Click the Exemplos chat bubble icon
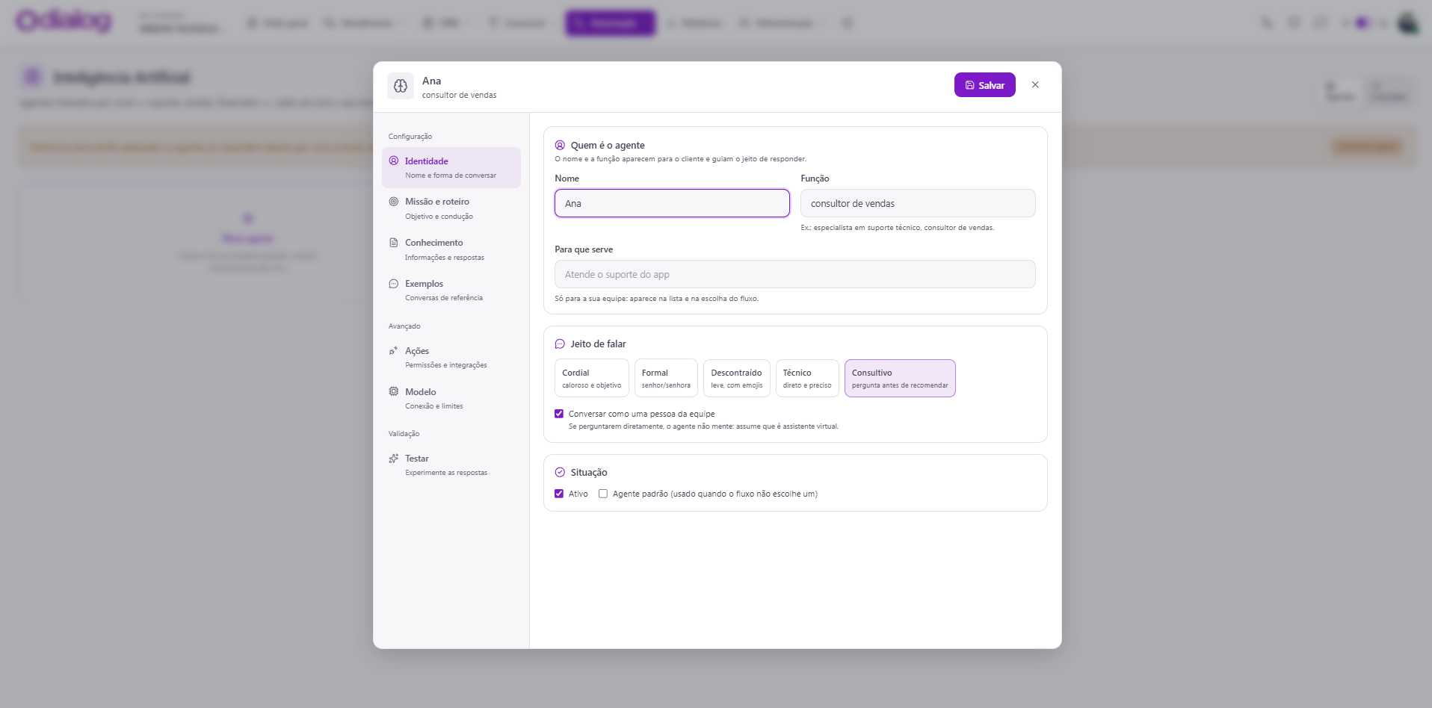The image size is (1432, 708). pyautogui.click(x=394, y=284)
